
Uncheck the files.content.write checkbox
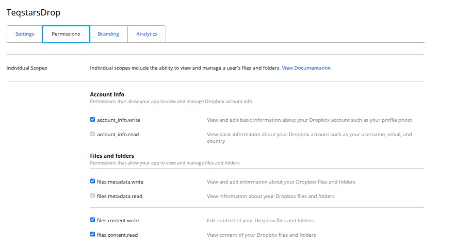(x=92, y=220)
